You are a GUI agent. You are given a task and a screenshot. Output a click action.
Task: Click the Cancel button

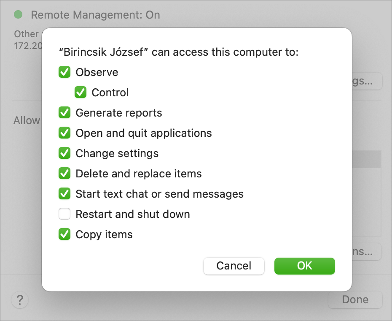234,266
